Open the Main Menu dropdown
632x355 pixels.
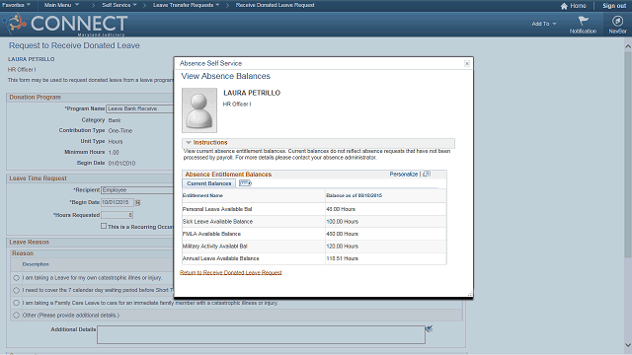coord(61,5)
